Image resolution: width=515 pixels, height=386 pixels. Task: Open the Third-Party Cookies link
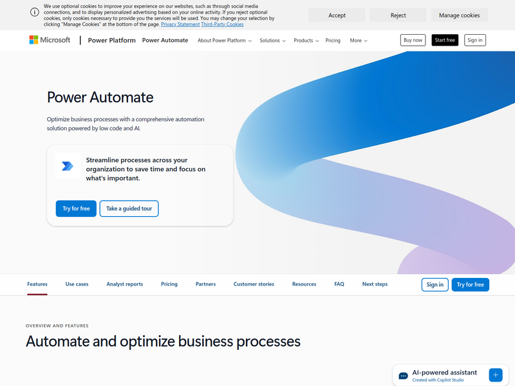coord(222,24)
